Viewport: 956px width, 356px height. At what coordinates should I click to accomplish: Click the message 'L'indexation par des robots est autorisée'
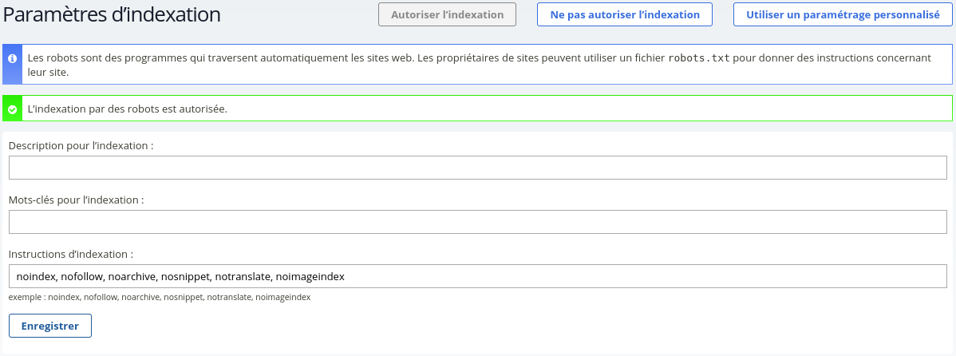[x=128, y=109]
